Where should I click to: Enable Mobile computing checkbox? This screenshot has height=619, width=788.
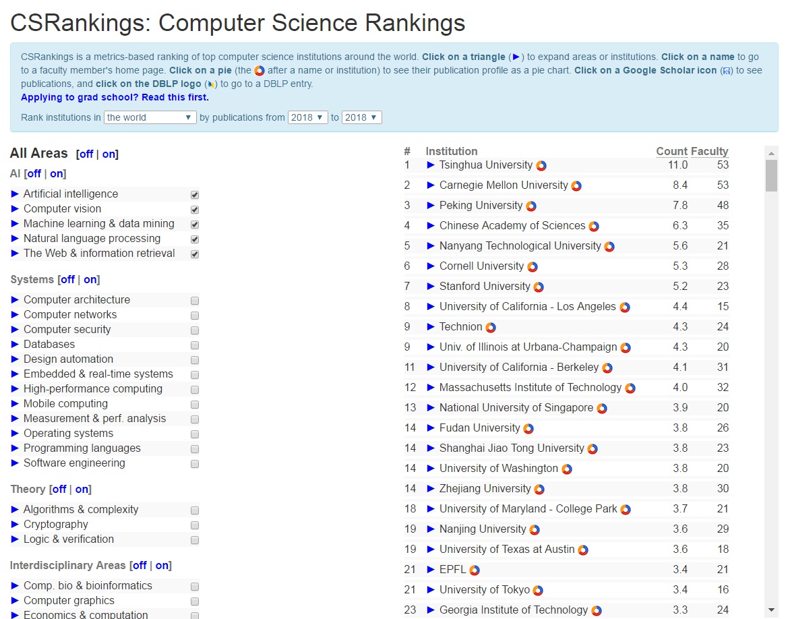[195, 405]
